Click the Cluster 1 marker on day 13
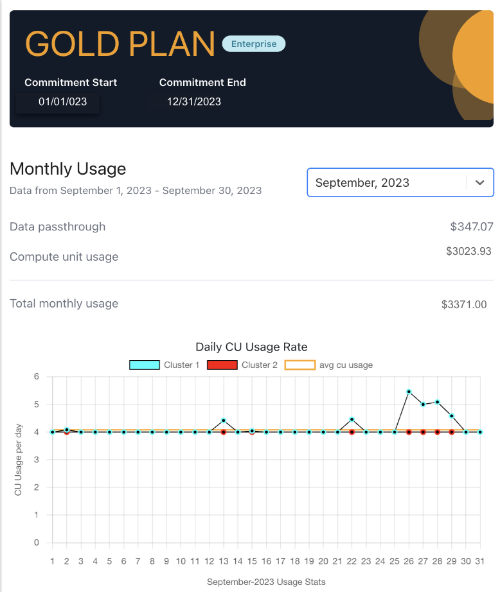 click(223, 420)
